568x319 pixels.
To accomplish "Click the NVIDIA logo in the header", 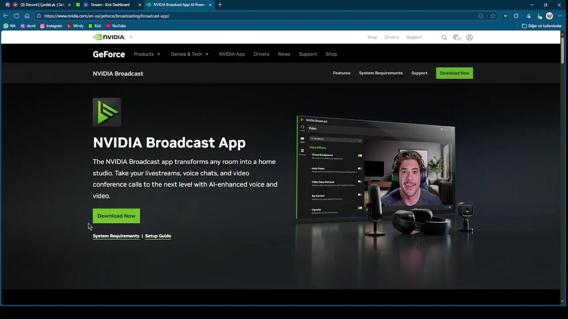I will (x=109, y=37).
